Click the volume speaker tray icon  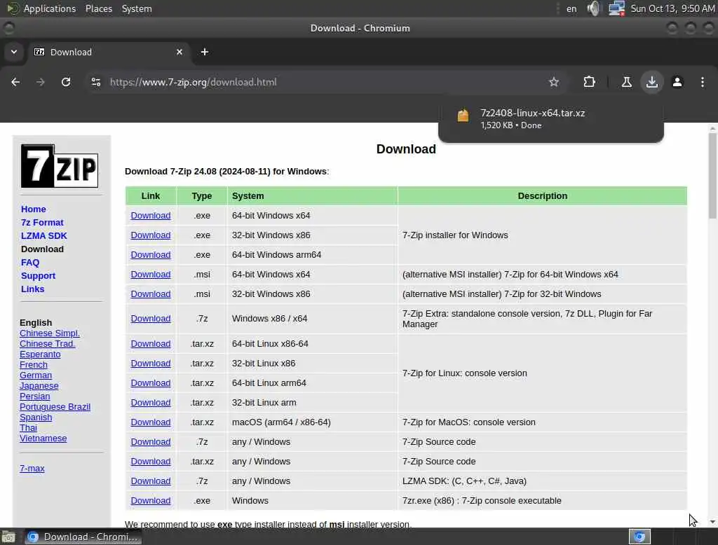593,8
